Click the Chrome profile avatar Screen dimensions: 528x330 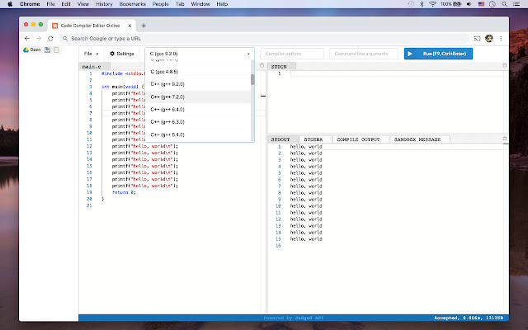489,38
